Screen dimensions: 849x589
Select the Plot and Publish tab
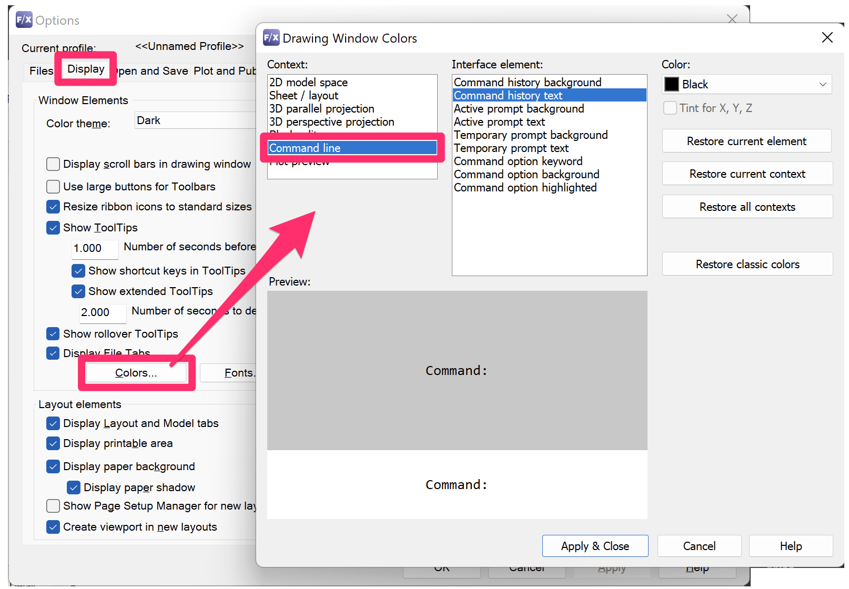pos(225,70)
